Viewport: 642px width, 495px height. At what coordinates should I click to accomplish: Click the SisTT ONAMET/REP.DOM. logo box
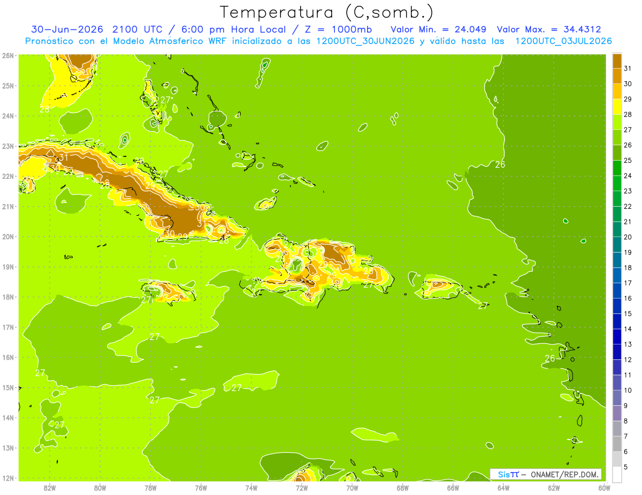click(546, 474)
